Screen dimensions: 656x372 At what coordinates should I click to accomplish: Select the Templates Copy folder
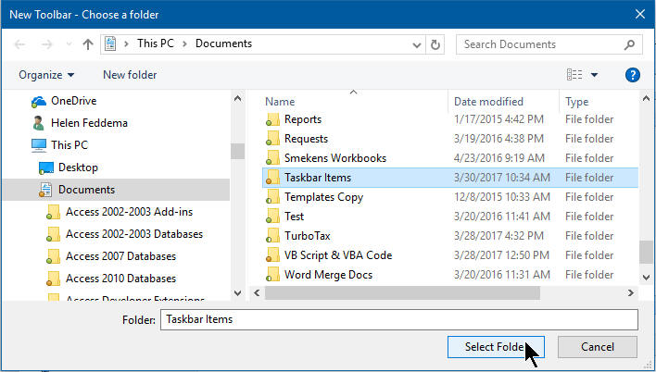[x=323, y=197]
